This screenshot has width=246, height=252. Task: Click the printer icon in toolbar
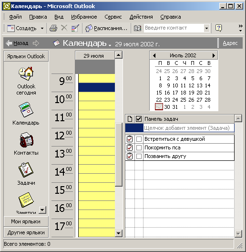53,28
